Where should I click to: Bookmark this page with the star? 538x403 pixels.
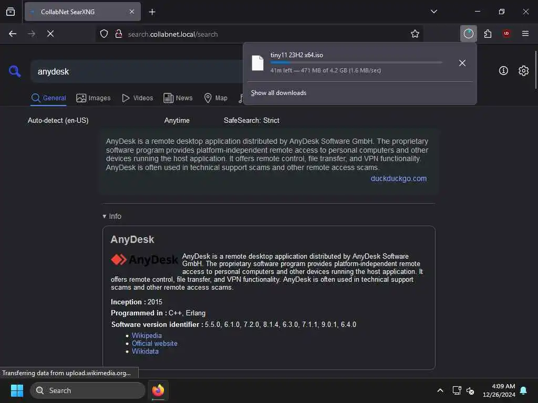(415, 34)
